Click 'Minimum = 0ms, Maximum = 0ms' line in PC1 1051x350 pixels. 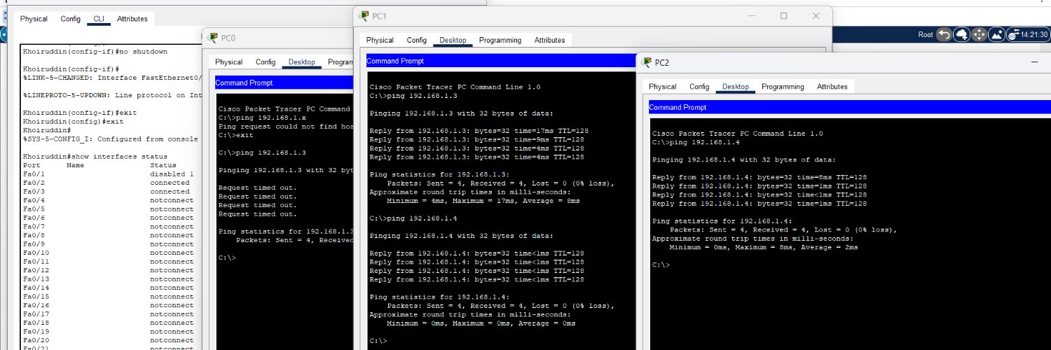click(481, 323)
